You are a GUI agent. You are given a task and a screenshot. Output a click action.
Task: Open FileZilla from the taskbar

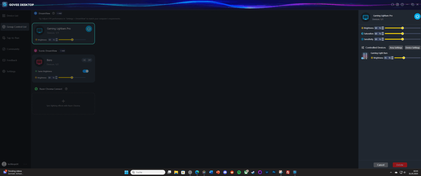tap(288, 172)
